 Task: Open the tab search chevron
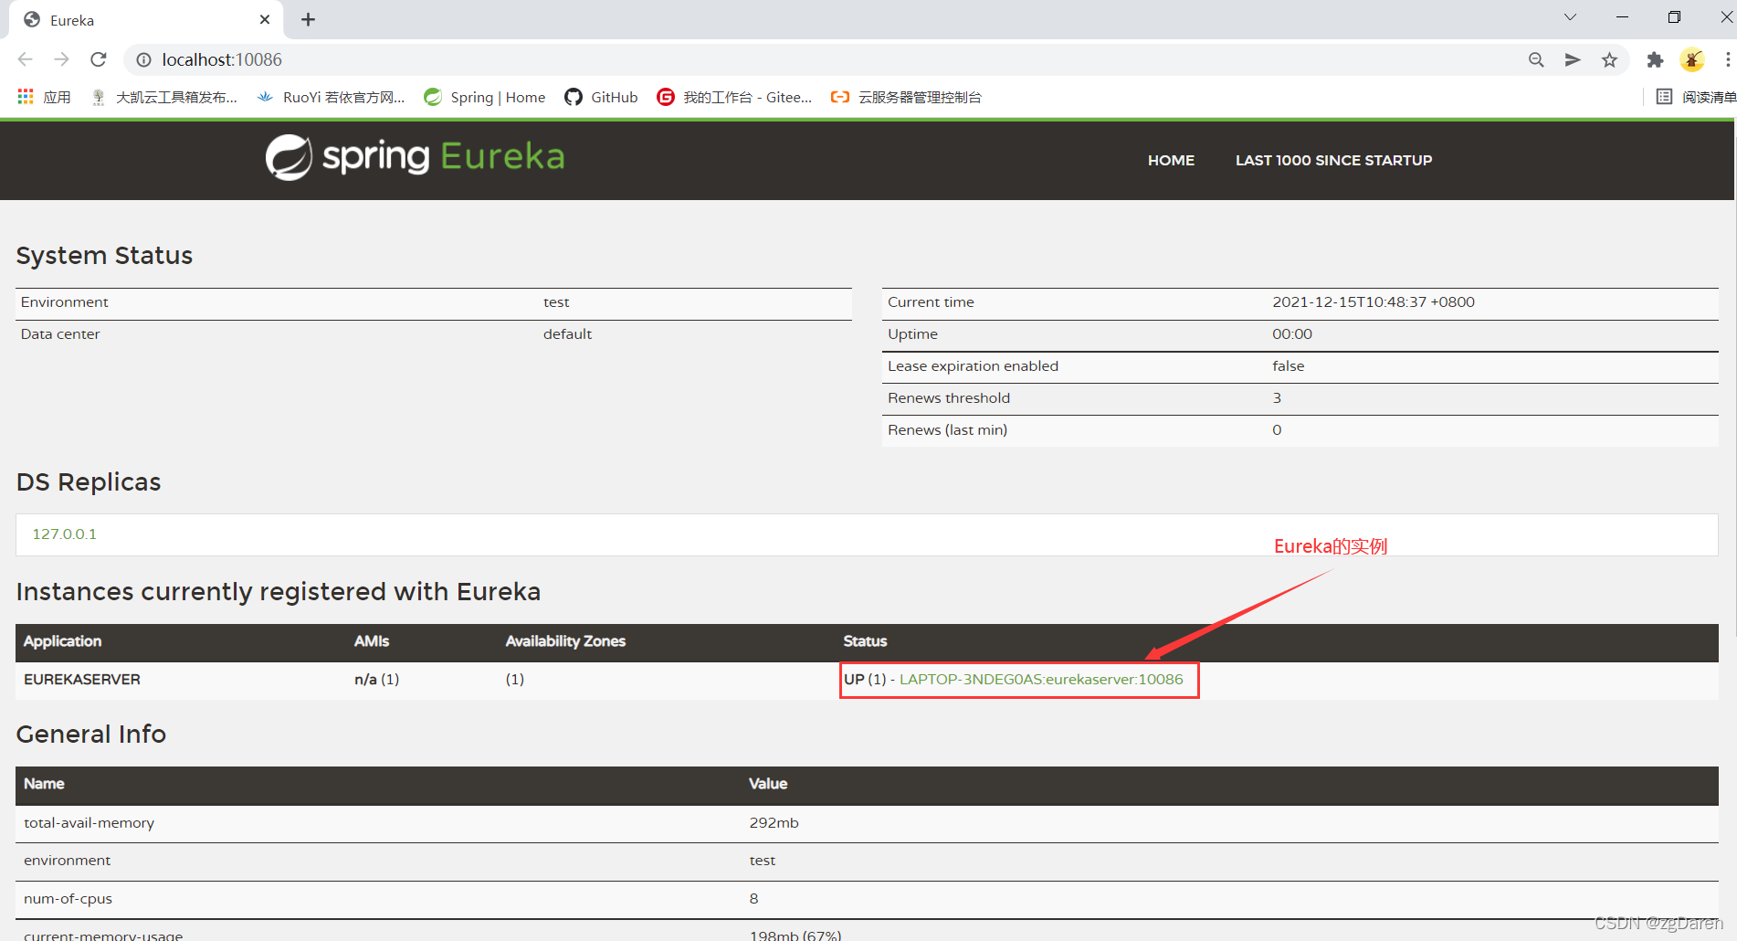coord(1570,17)
